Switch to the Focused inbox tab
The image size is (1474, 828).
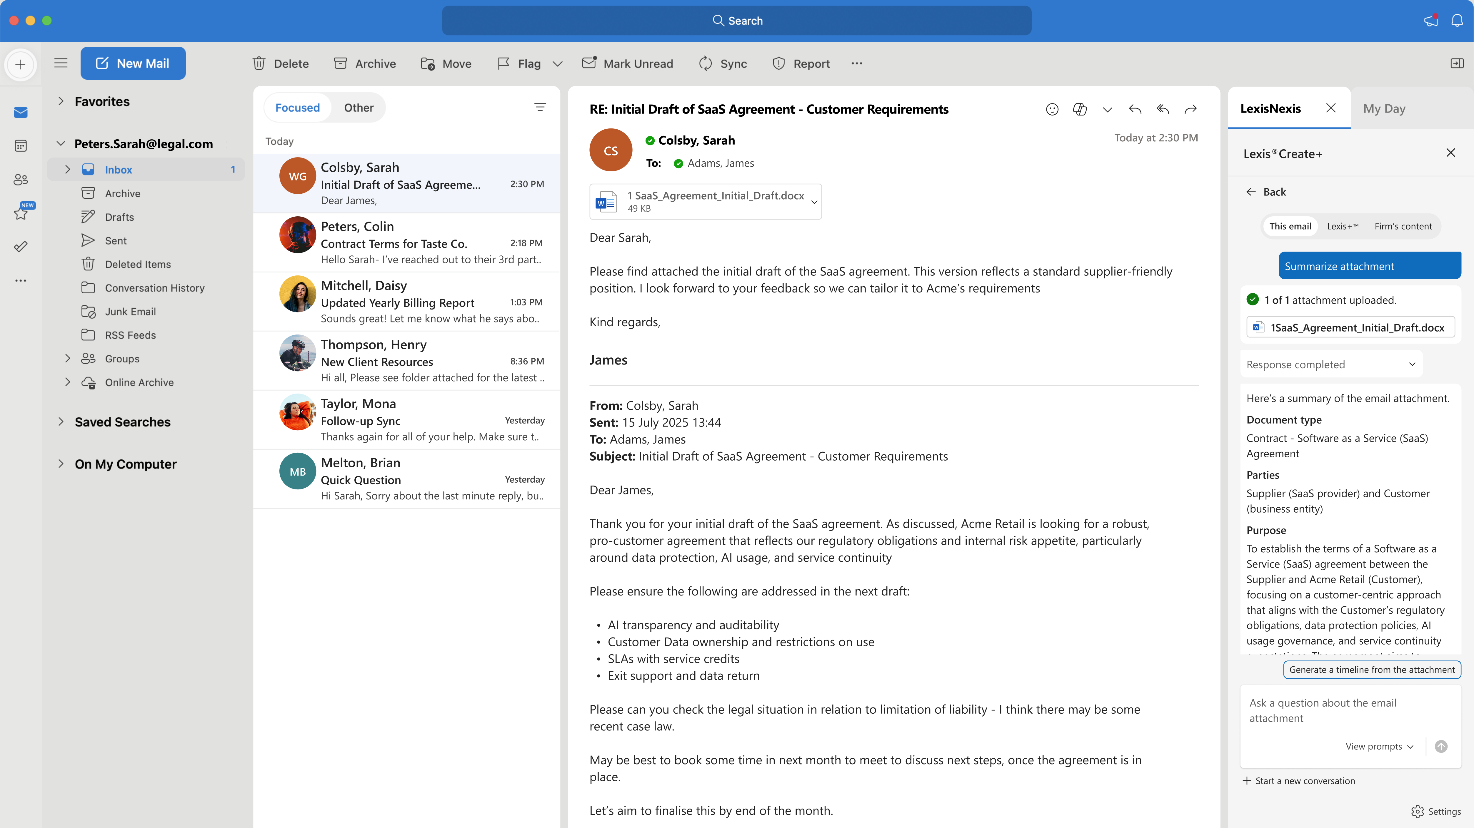[298, 108]
